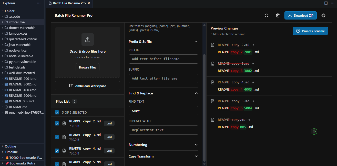Click the Browse Files button
Screen dimensions: 337x166
coord(87,67)
